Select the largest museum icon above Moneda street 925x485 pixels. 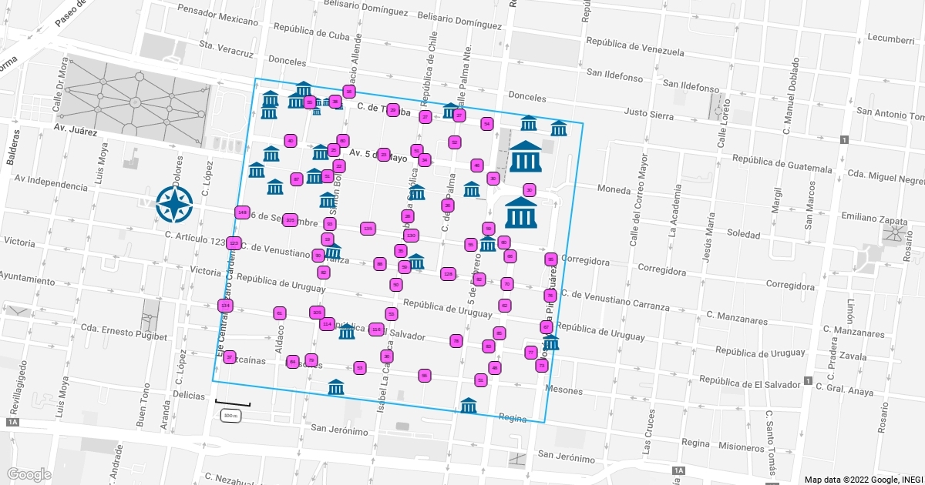coord(526,156)
